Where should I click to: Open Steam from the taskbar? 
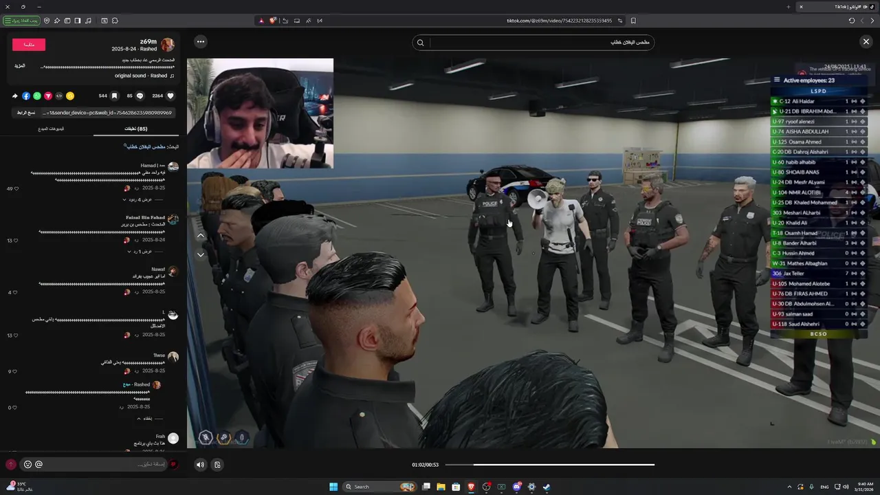point(547,487)
